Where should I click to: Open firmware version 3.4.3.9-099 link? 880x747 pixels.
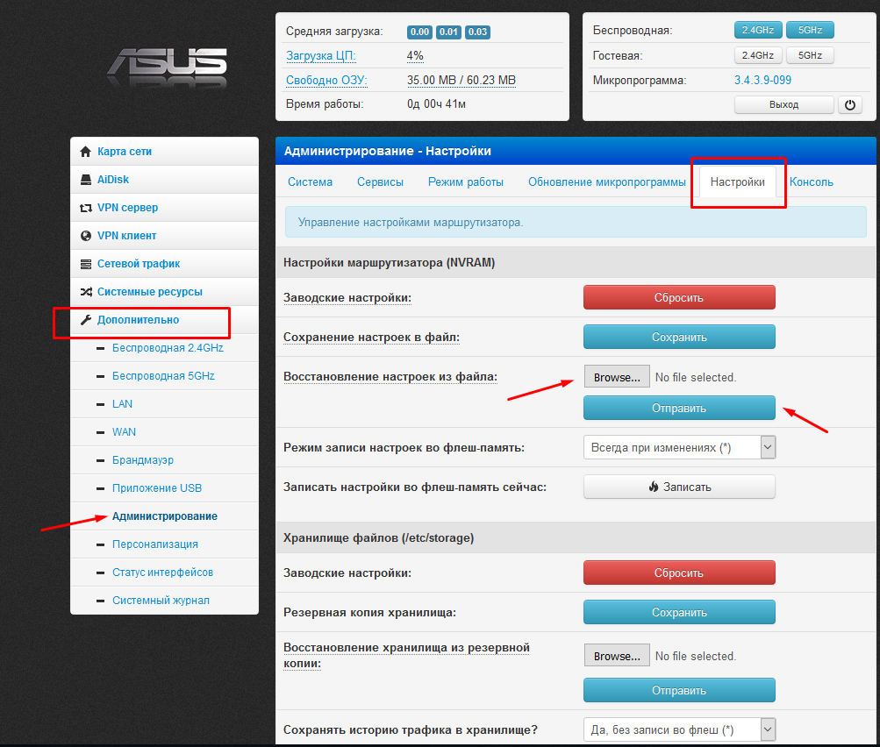[762, 80]
